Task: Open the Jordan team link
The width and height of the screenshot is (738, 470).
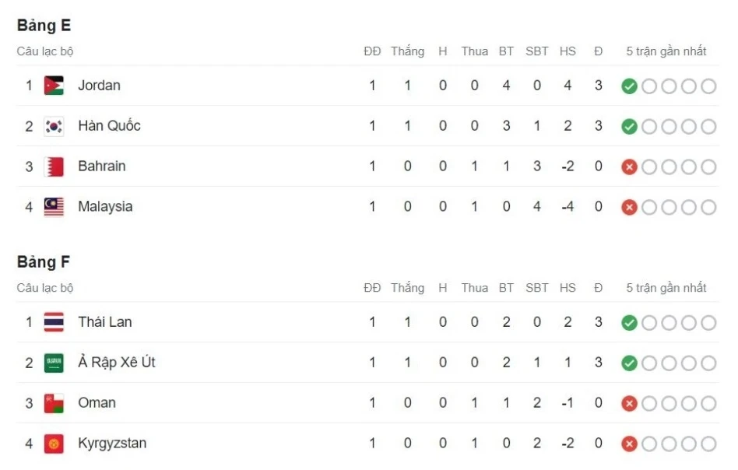Action: pyautogui.click(x=99, y=86)
